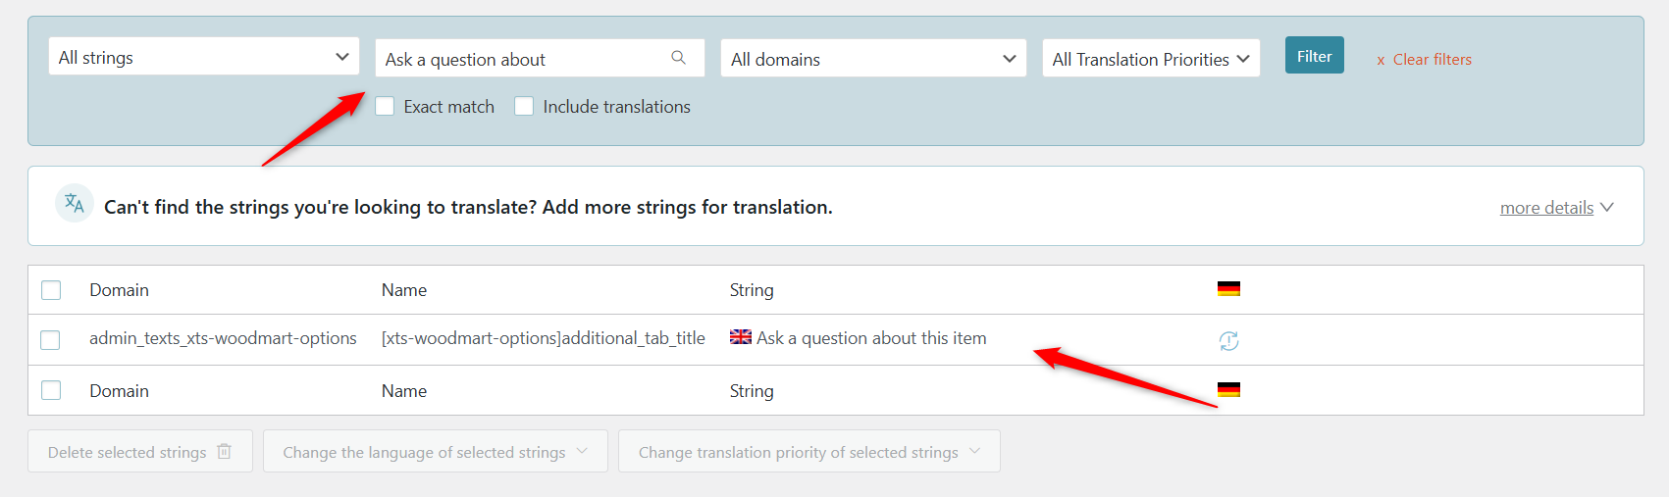Check the select-all box in top header
The height and width of the screenshot is (497, 1669).
coord(51,290)
